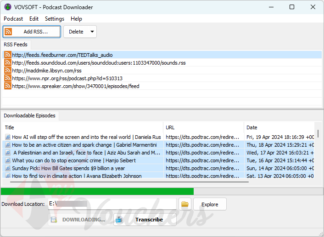The height and width of the screenshot is (237, 324).
Task: Click audio icon of Aziz Abu Sarah episode
Action: click(8, 153)
